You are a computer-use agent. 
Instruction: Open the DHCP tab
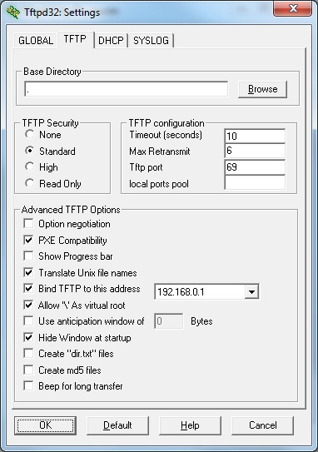[x=111, y=40]
